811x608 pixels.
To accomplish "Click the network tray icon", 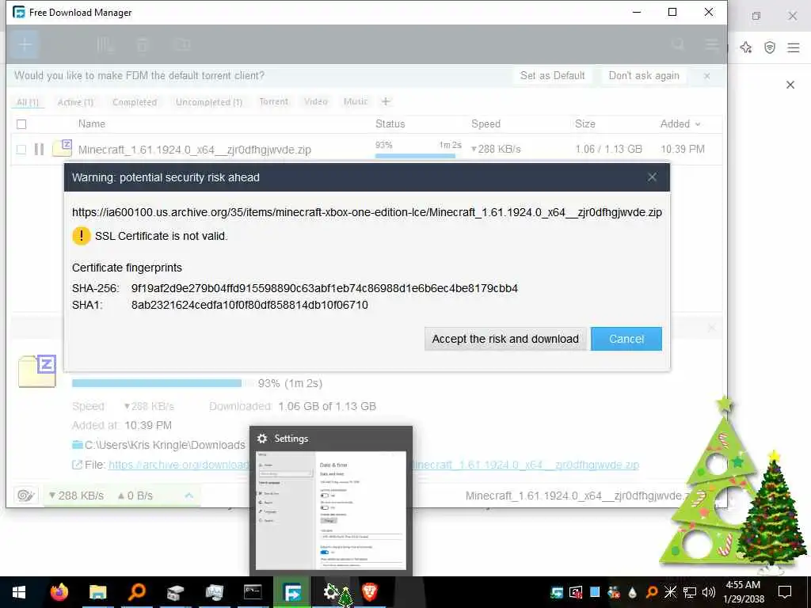I will (x=690, y=592).
